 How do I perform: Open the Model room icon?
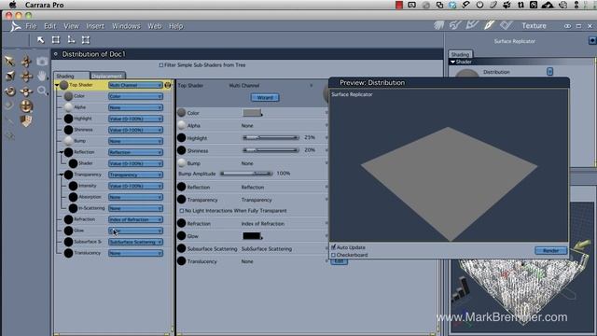[455, 25]
